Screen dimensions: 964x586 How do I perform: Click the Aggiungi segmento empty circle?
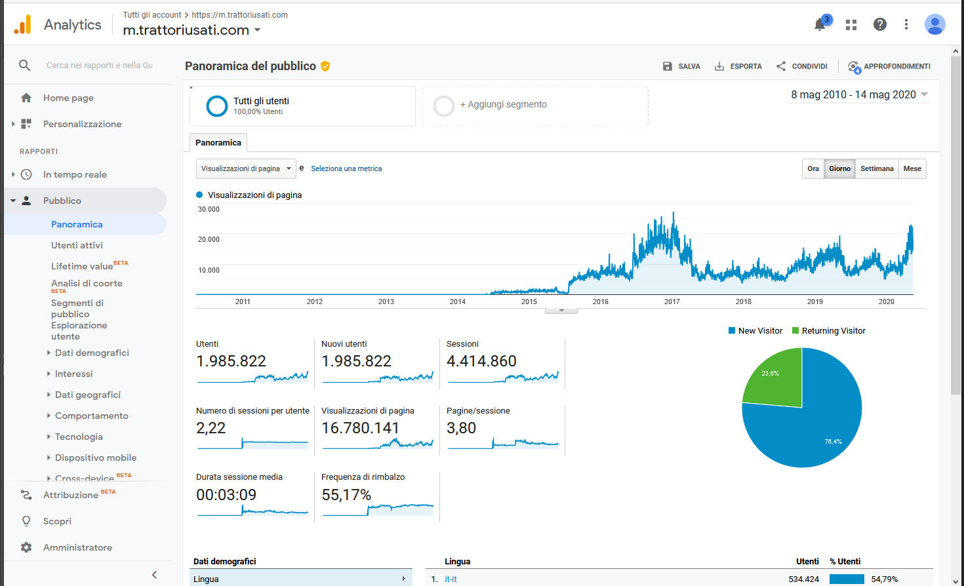444,106
